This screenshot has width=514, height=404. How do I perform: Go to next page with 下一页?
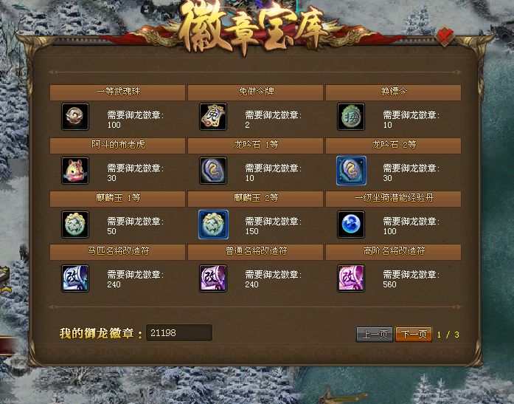(x=414, y=334)
